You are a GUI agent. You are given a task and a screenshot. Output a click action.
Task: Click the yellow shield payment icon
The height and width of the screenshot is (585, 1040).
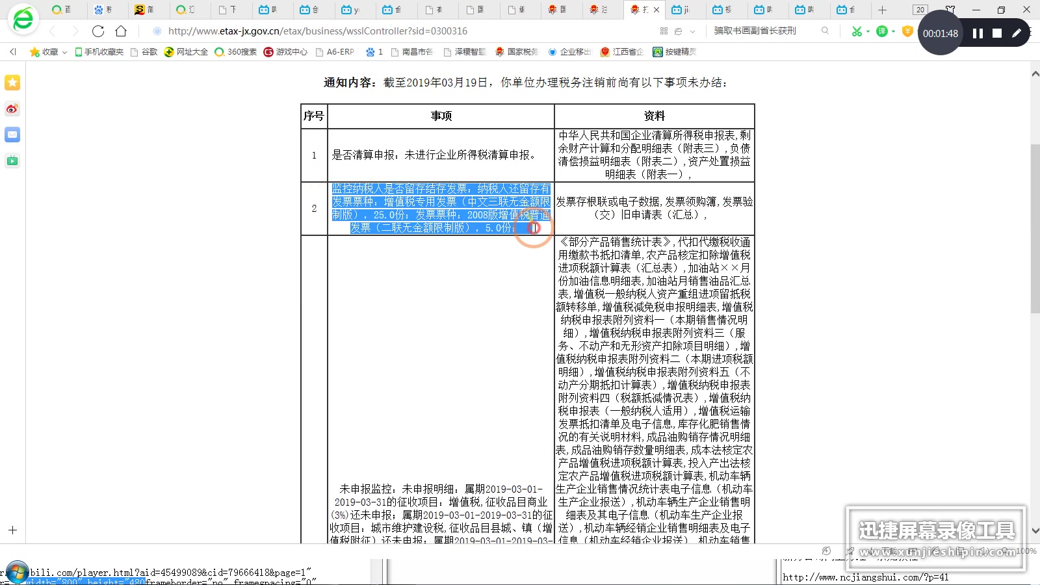tap(907, 31)
